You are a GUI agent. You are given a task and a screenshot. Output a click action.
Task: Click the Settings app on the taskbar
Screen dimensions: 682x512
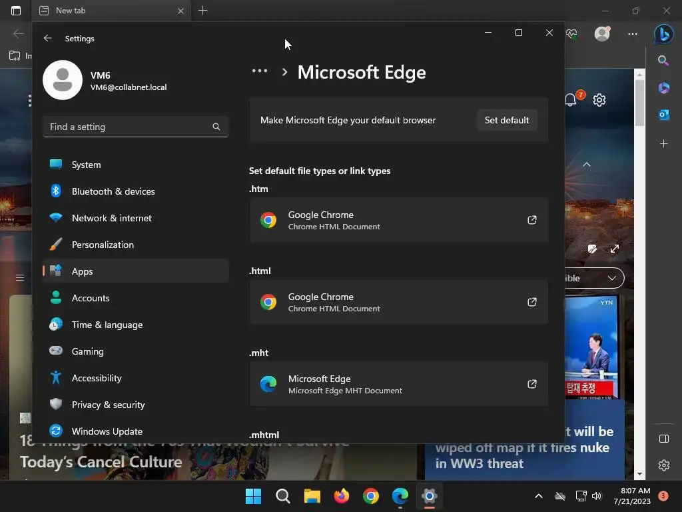click(x=430, y=496)
